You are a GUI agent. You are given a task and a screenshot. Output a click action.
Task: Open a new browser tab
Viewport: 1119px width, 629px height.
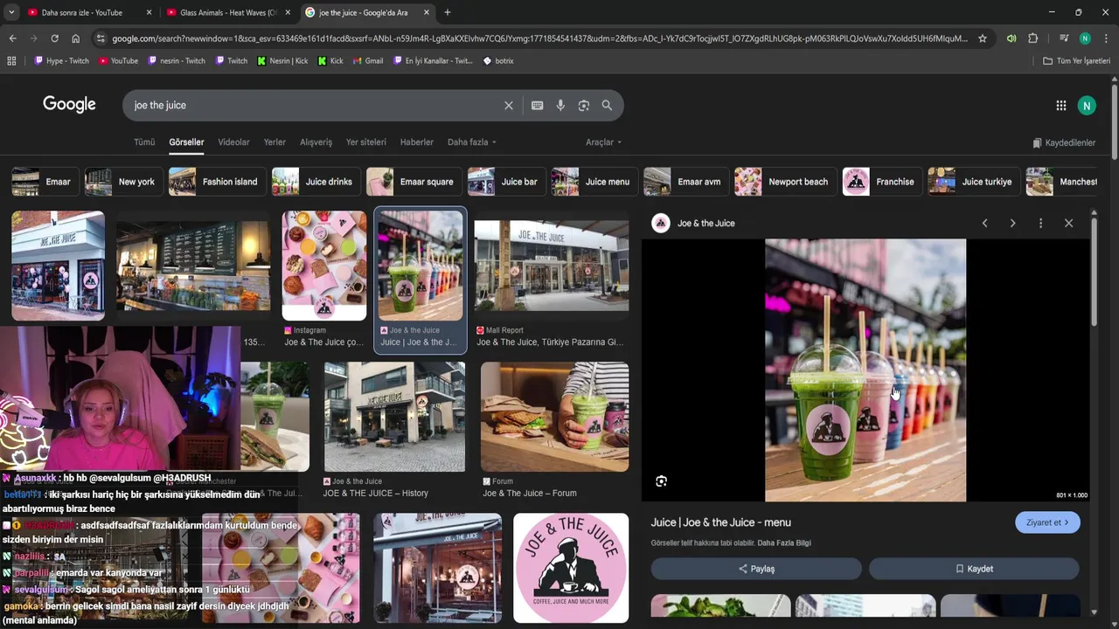[x=448, y=12]
